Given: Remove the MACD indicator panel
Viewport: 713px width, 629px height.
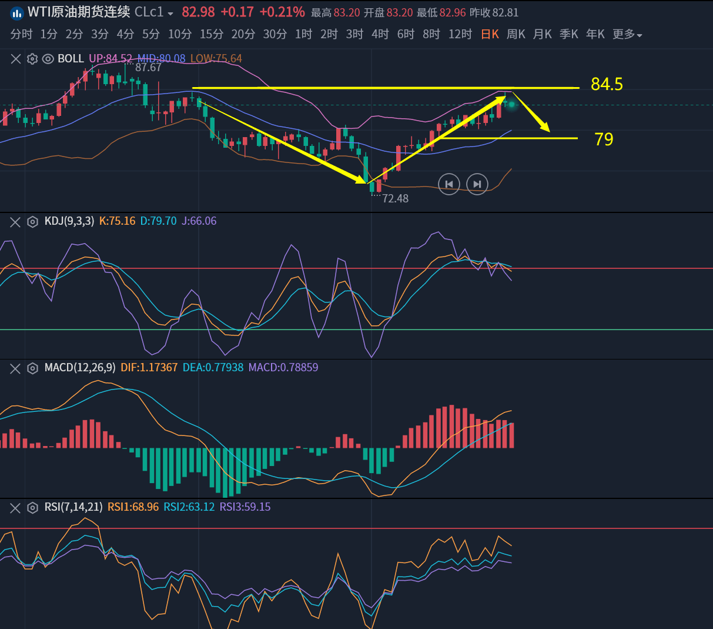Looking at the screenshot, I should pos(15,368).
